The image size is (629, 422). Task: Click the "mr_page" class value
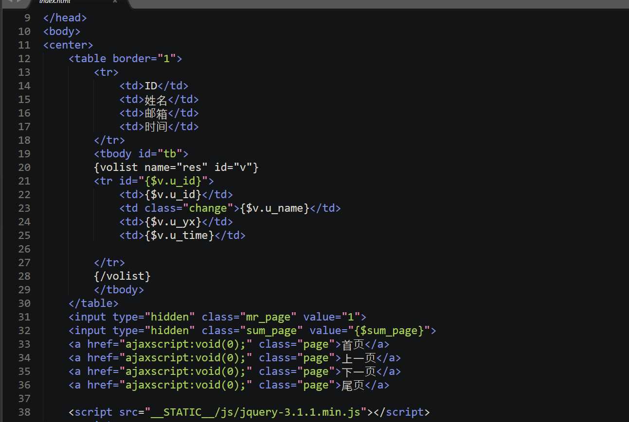[x=268, y=317]
